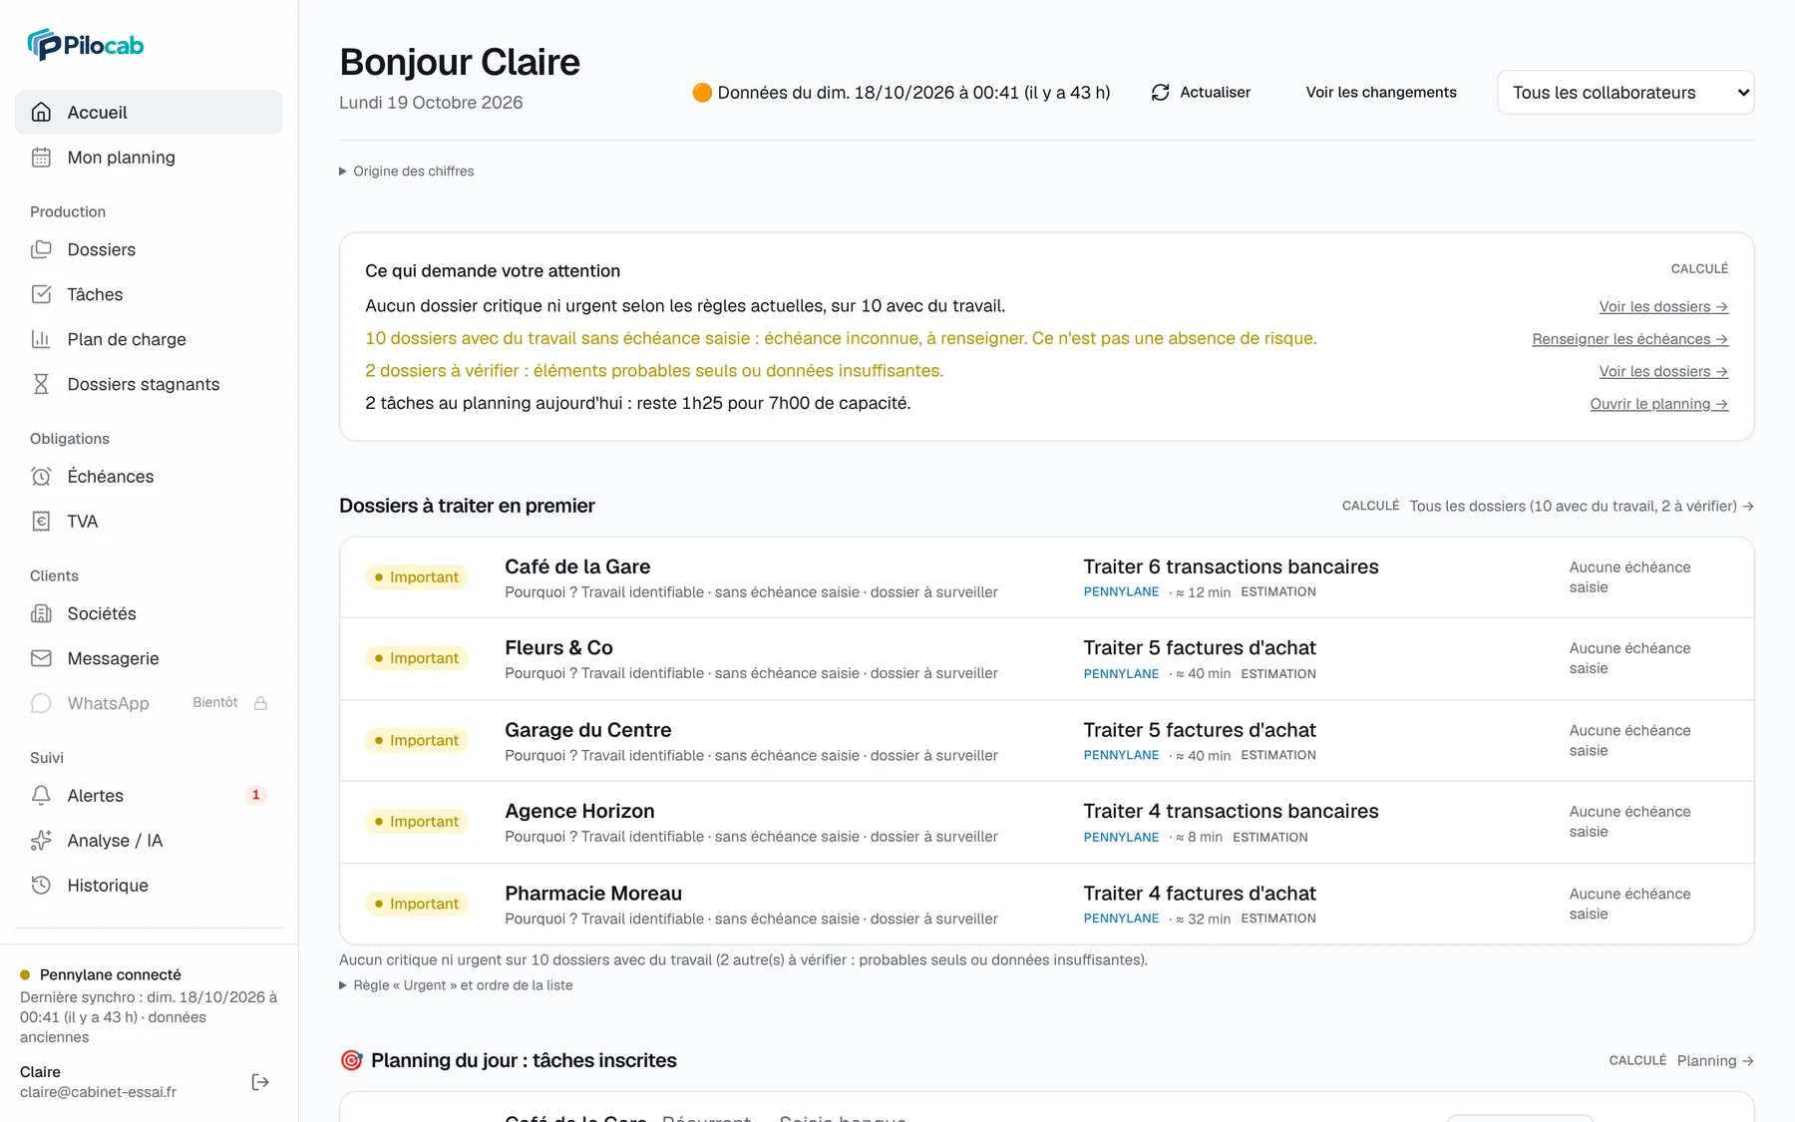The height and width of the screenshot is (1122, 1795).
Task: Open the Agence Horizon dossier
Action: (1046, 823)
